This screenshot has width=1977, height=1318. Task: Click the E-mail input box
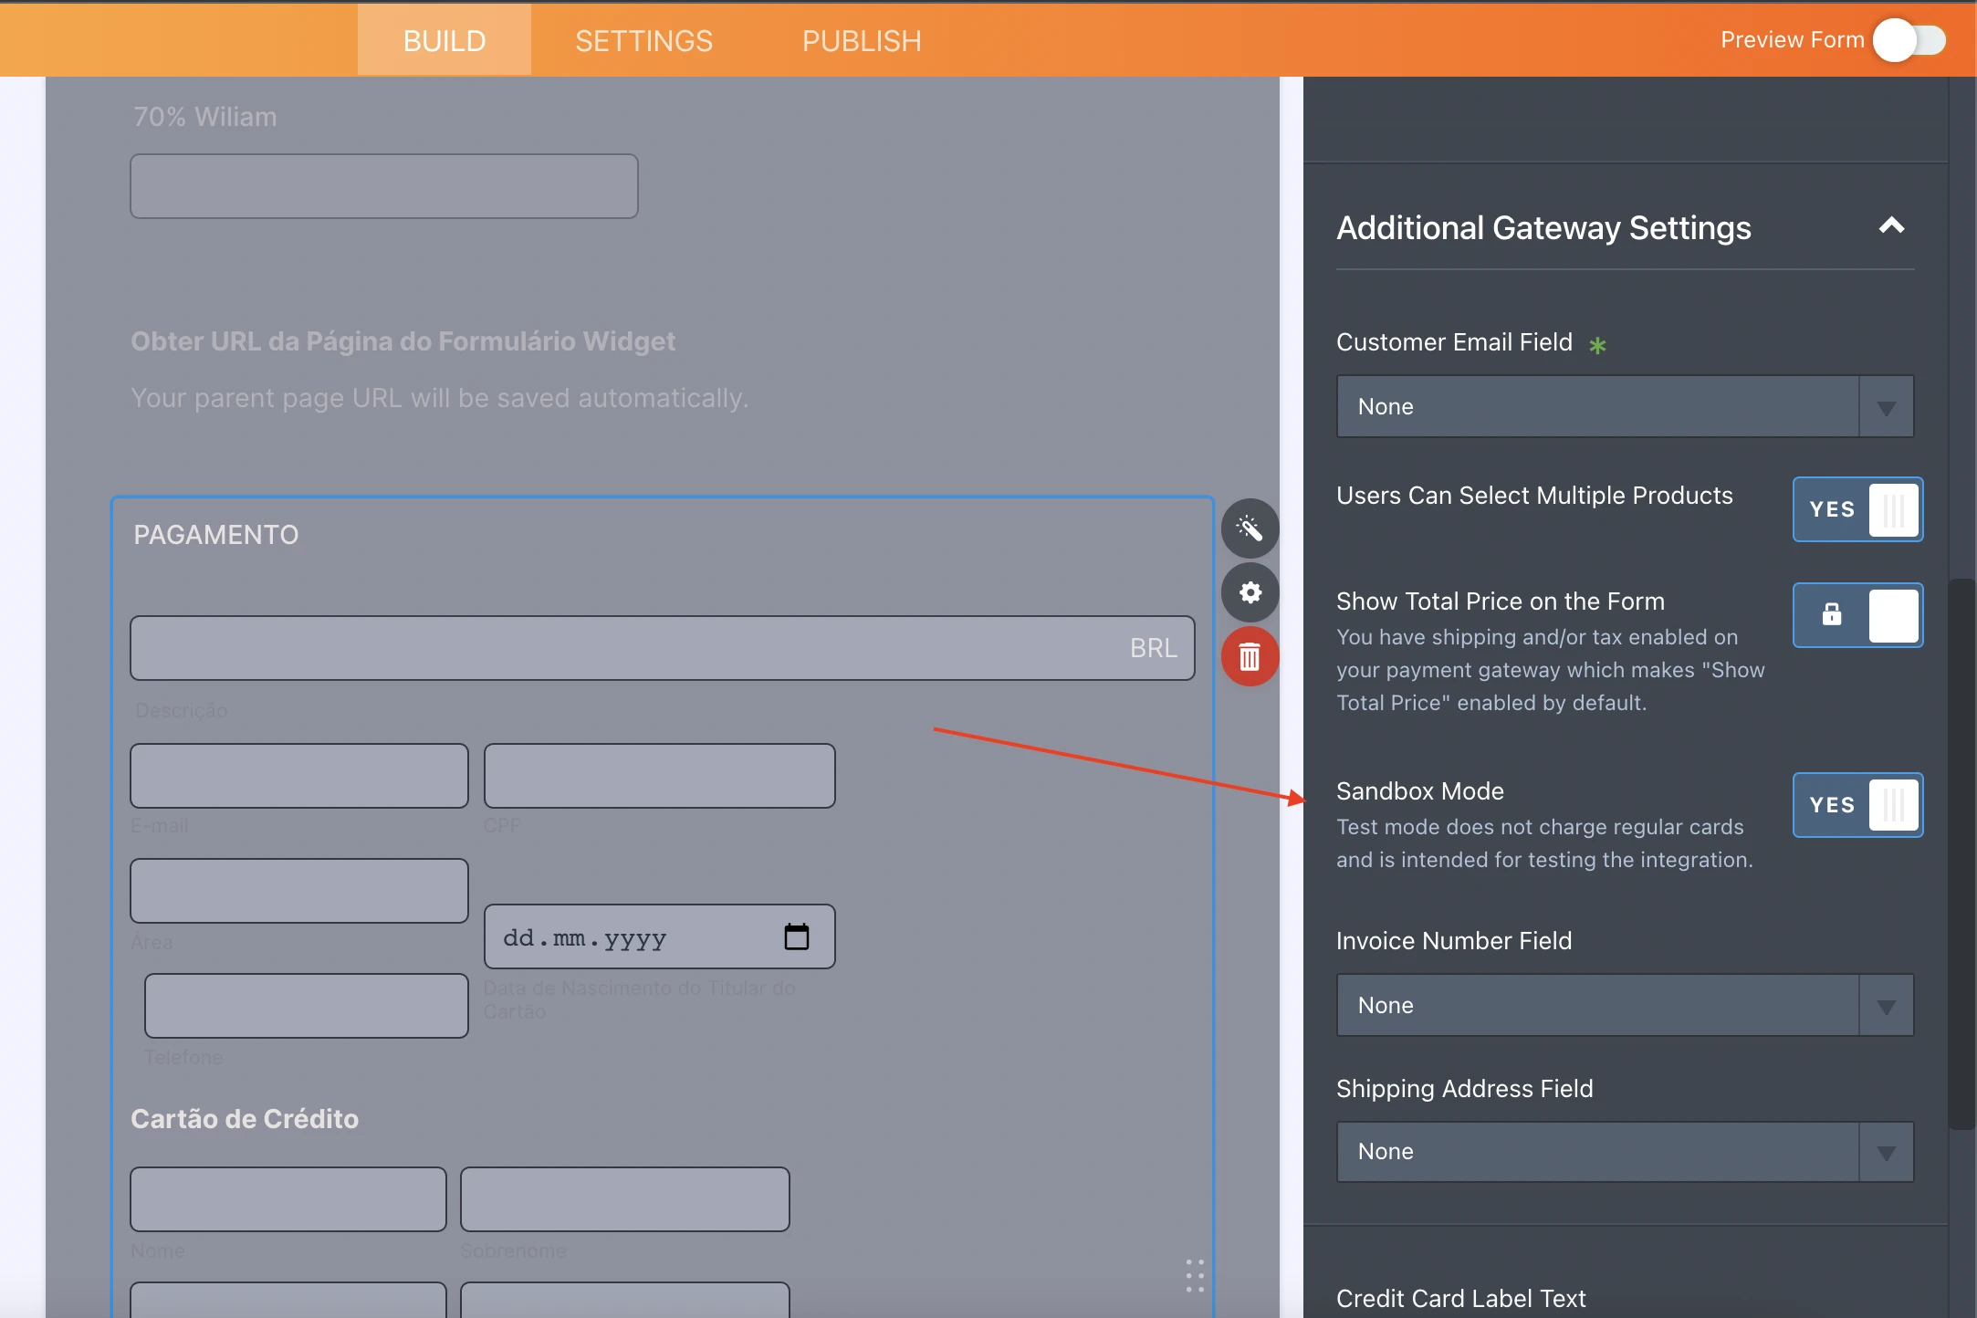tap(299, 776)
